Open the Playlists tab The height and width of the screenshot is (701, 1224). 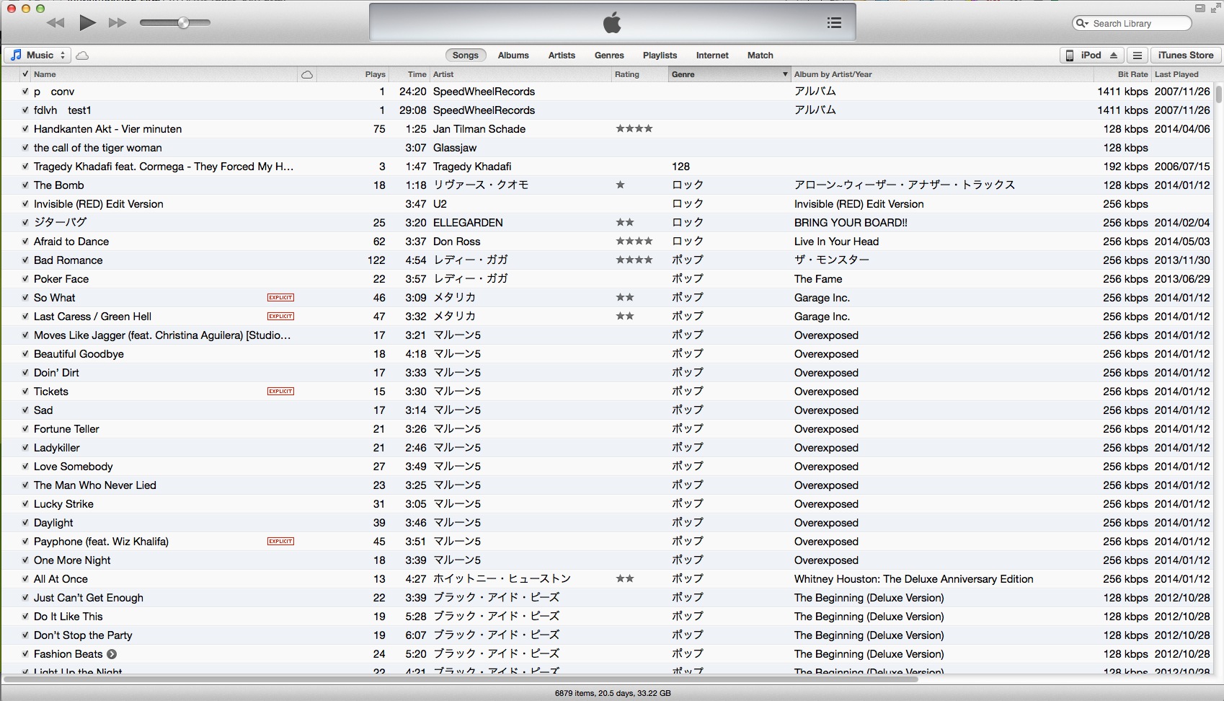[x=660, y=56]
